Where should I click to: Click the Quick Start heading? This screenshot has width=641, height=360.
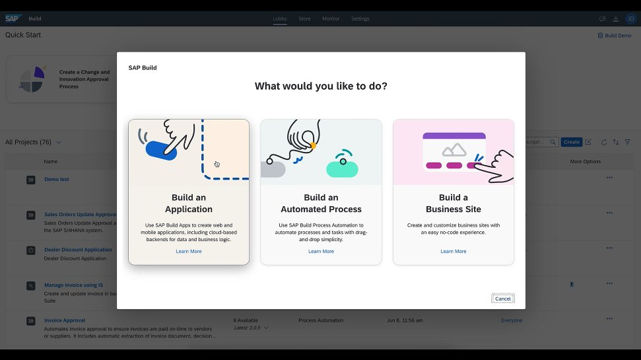23,35
